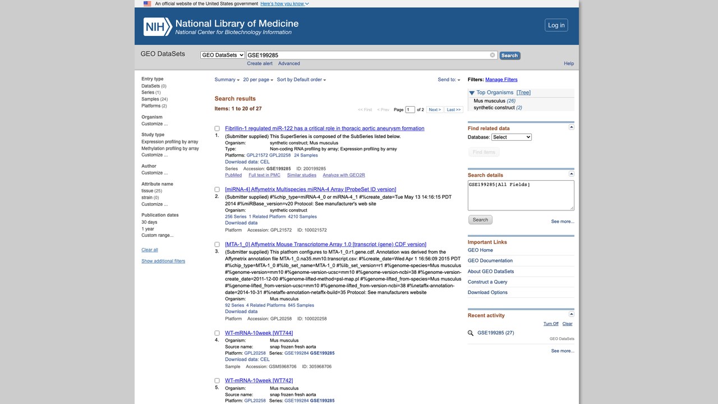This screenshot has height=404, width=718.
Task: Filter results by Samples (24)
Action: [154, 99]
